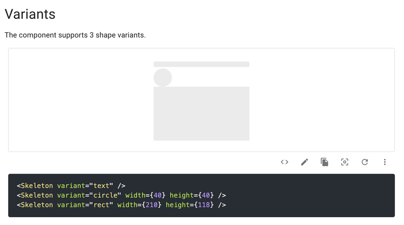Copy the demo source with copy icon

pos(325,162)
